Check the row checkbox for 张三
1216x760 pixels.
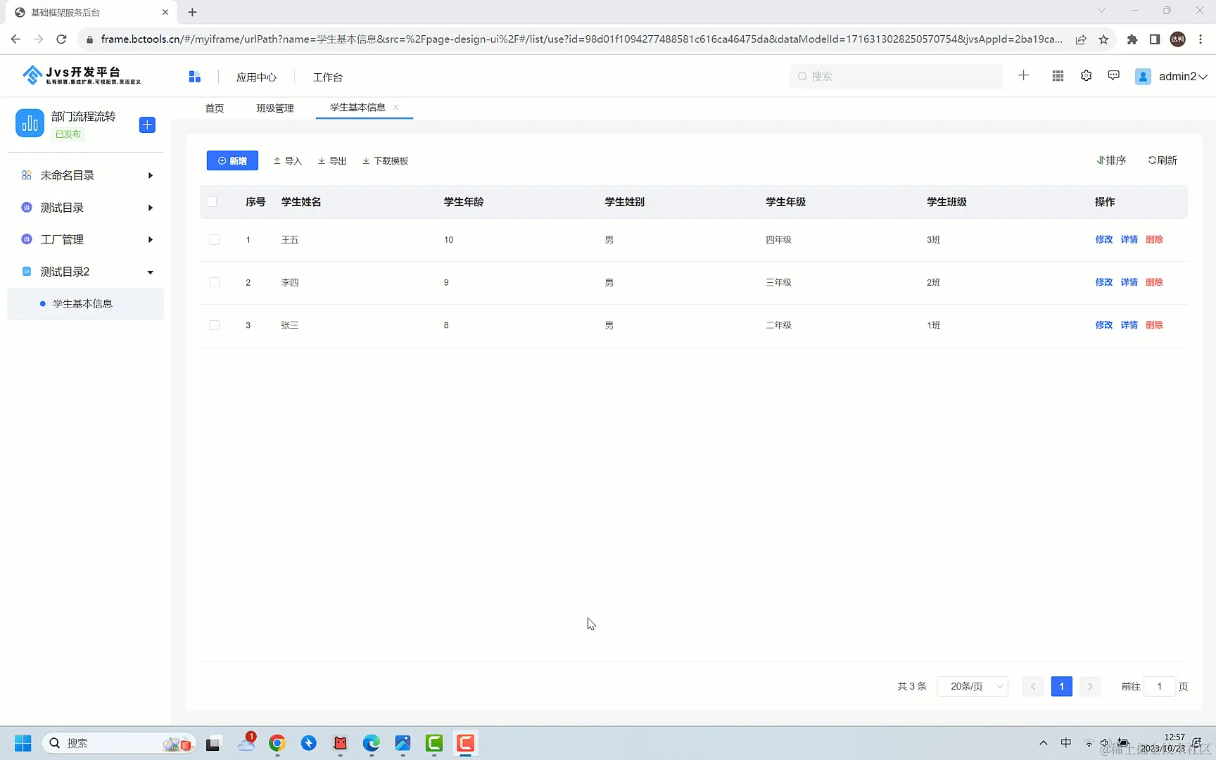[x=215, y=325]
